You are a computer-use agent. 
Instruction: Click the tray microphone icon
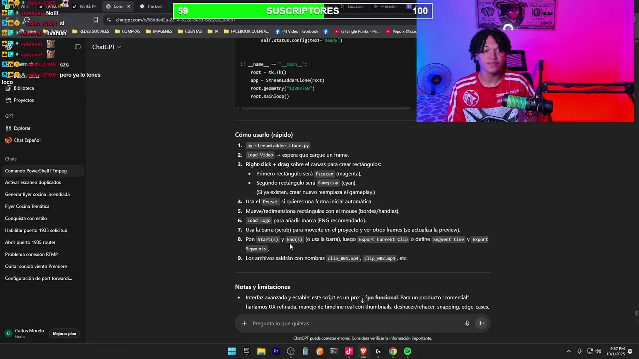coord(579,351)
